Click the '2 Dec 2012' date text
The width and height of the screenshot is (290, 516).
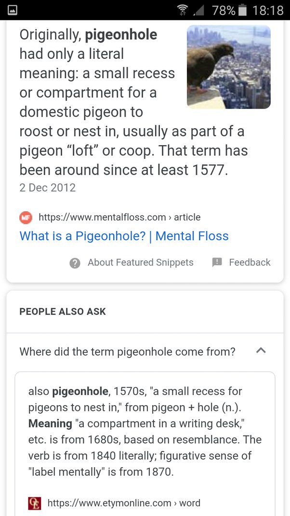click(47, 188)
